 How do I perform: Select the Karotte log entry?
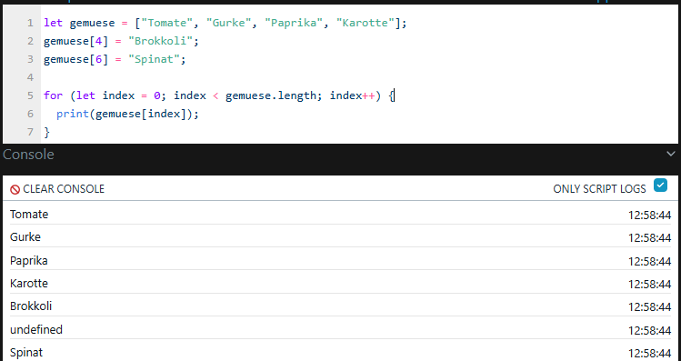pos(340,283)
